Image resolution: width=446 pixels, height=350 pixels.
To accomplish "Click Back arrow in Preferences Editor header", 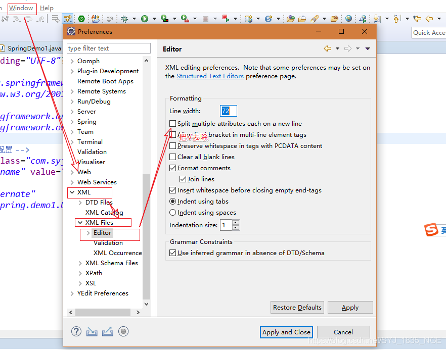I will 328,48.
